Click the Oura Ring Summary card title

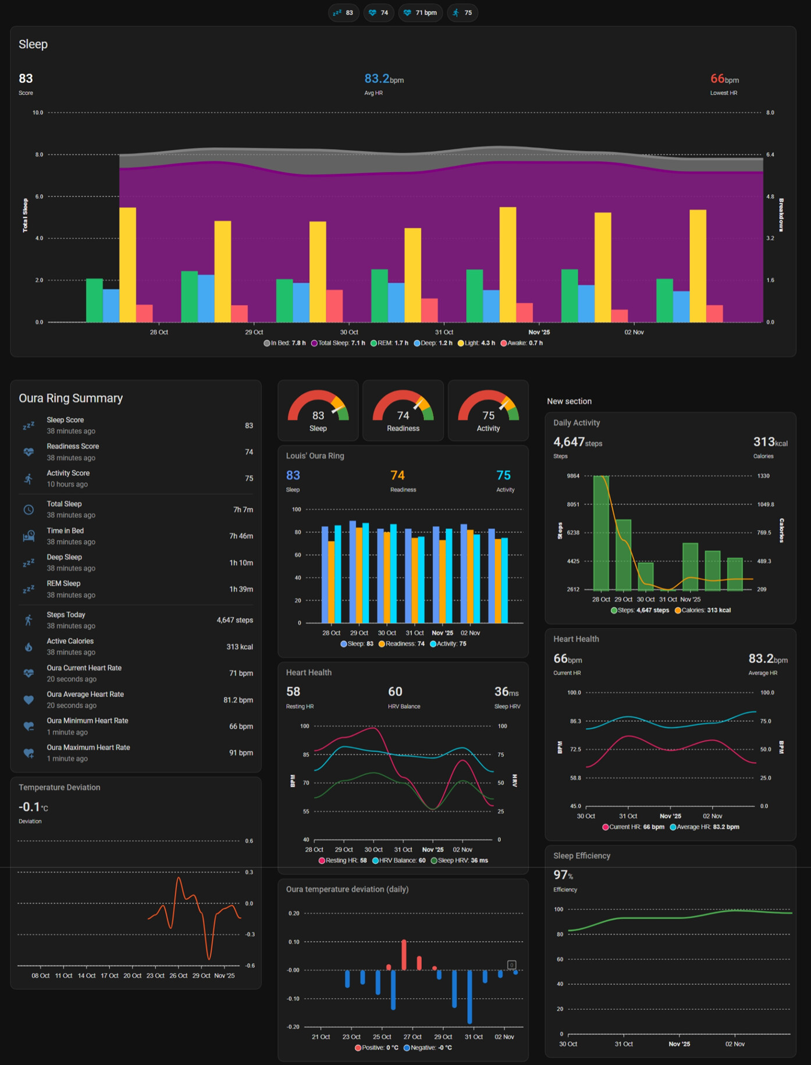tap(71, 398)
